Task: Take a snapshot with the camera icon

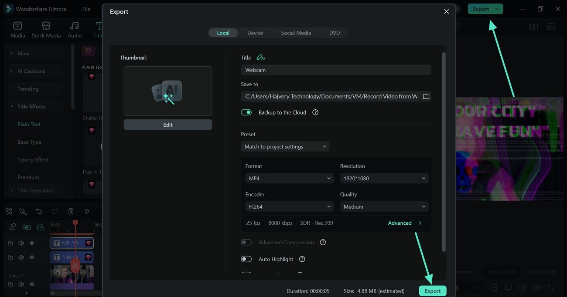Action: pyautogui.click(x=522, y=288)
